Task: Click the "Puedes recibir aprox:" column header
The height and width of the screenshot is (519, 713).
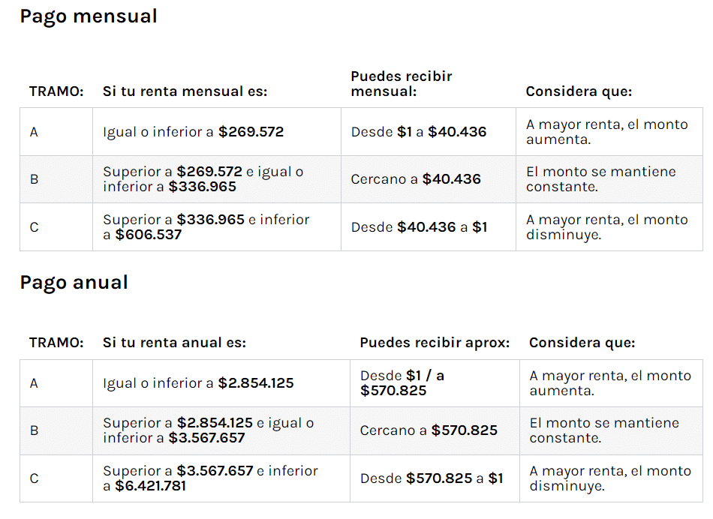Action: click(x=435, y=343)
